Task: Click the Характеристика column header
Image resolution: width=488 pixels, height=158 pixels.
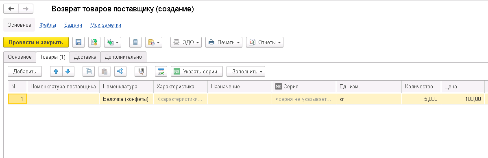Action: 181,87
